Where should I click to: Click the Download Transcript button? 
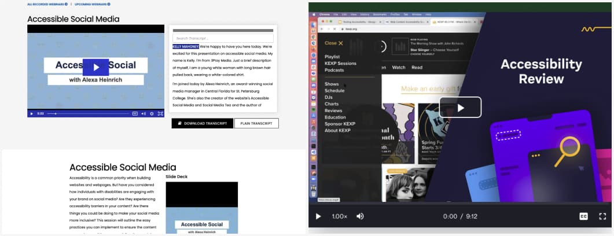[x=202, y=123]
